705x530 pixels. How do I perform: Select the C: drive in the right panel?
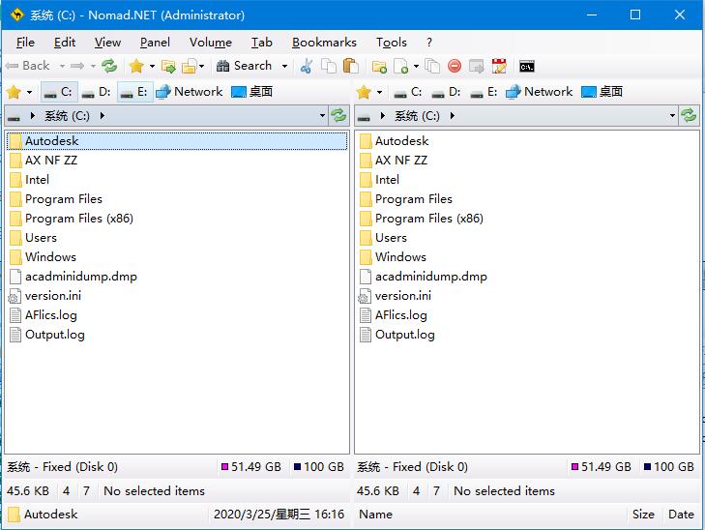(408, 92)
